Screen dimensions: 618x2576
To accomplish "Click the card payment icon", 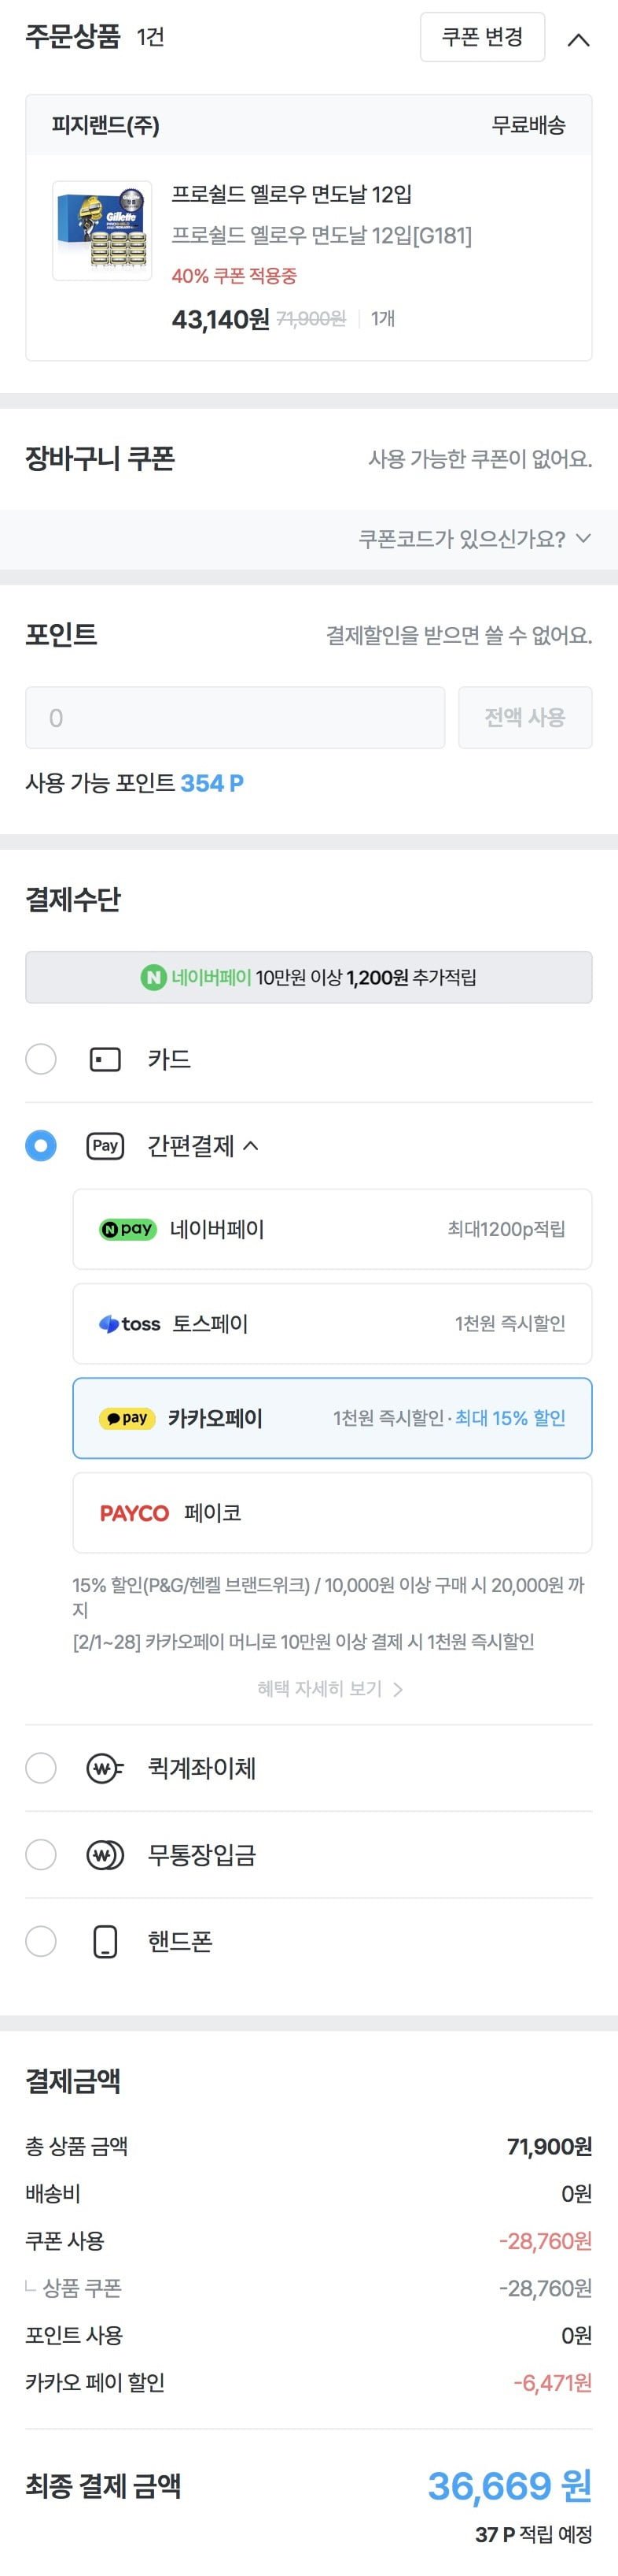I will coord(106,1059).
